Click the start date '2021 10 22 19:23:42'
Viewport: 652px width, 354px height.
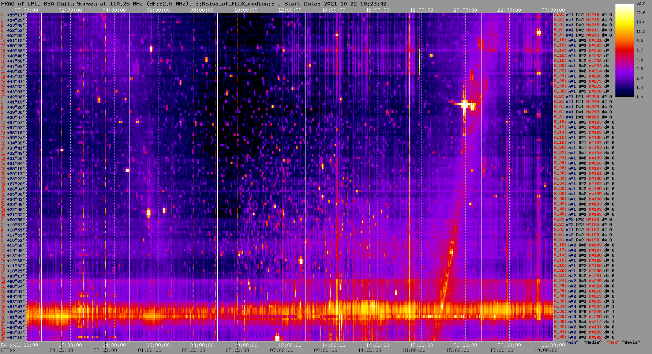pyautogui.click(x=355, y=4)
